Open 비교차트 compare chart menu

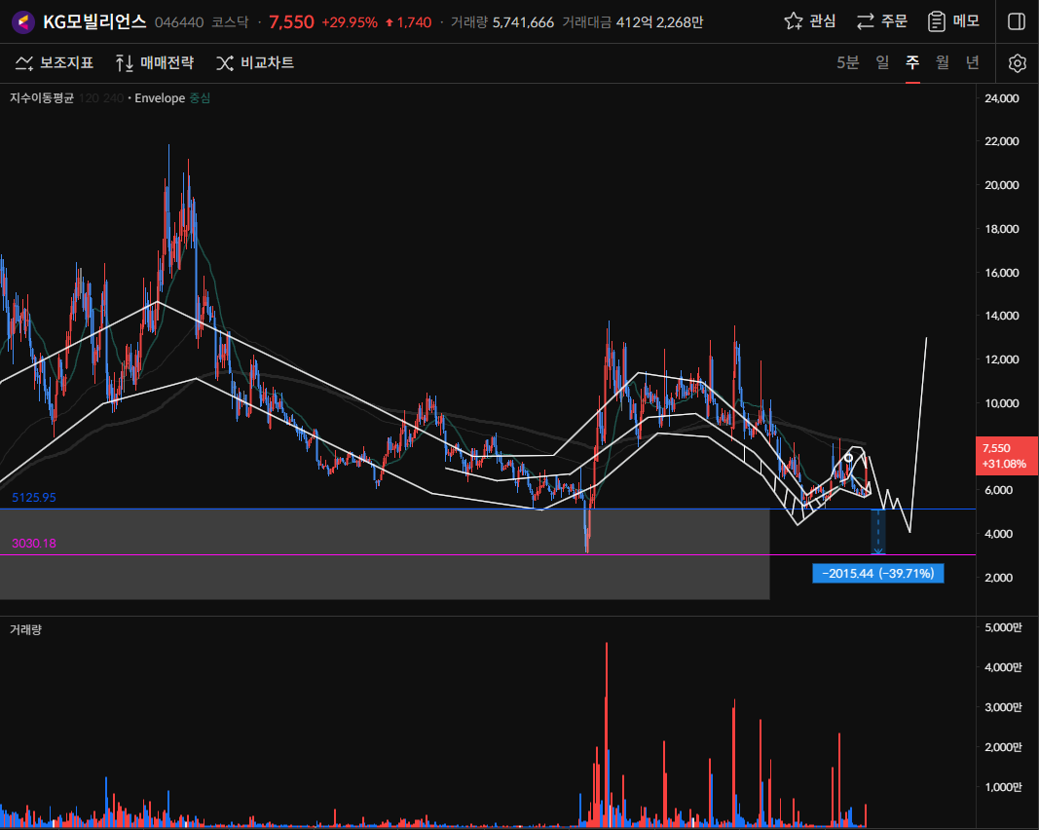[255, 63]
